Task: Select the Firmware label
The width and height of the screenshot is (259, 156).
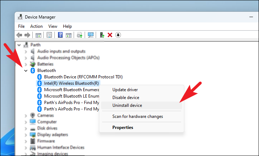Action: tap(46, 141)
